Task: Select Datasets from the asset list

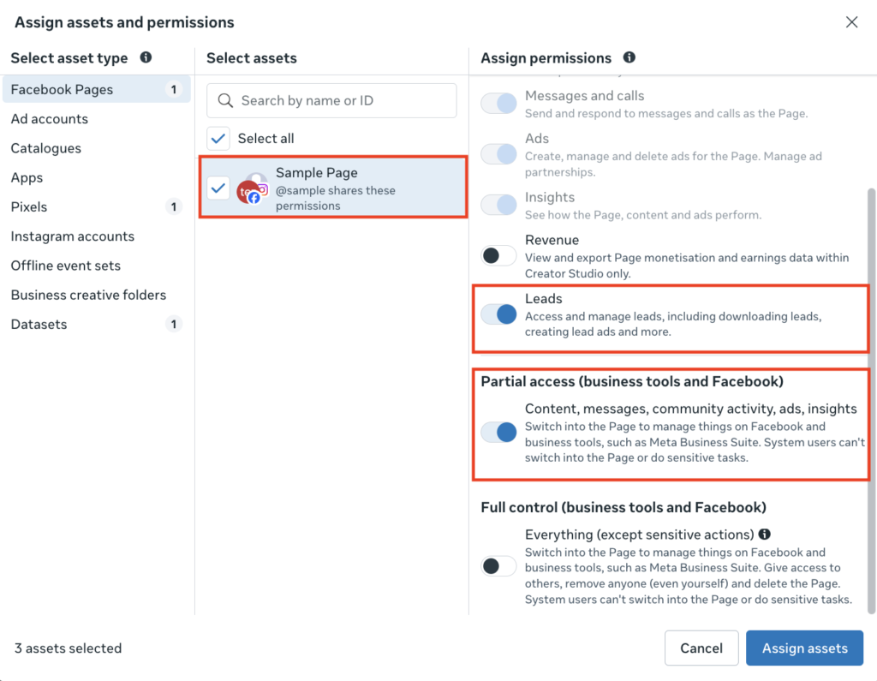Action: pos(39,324)
